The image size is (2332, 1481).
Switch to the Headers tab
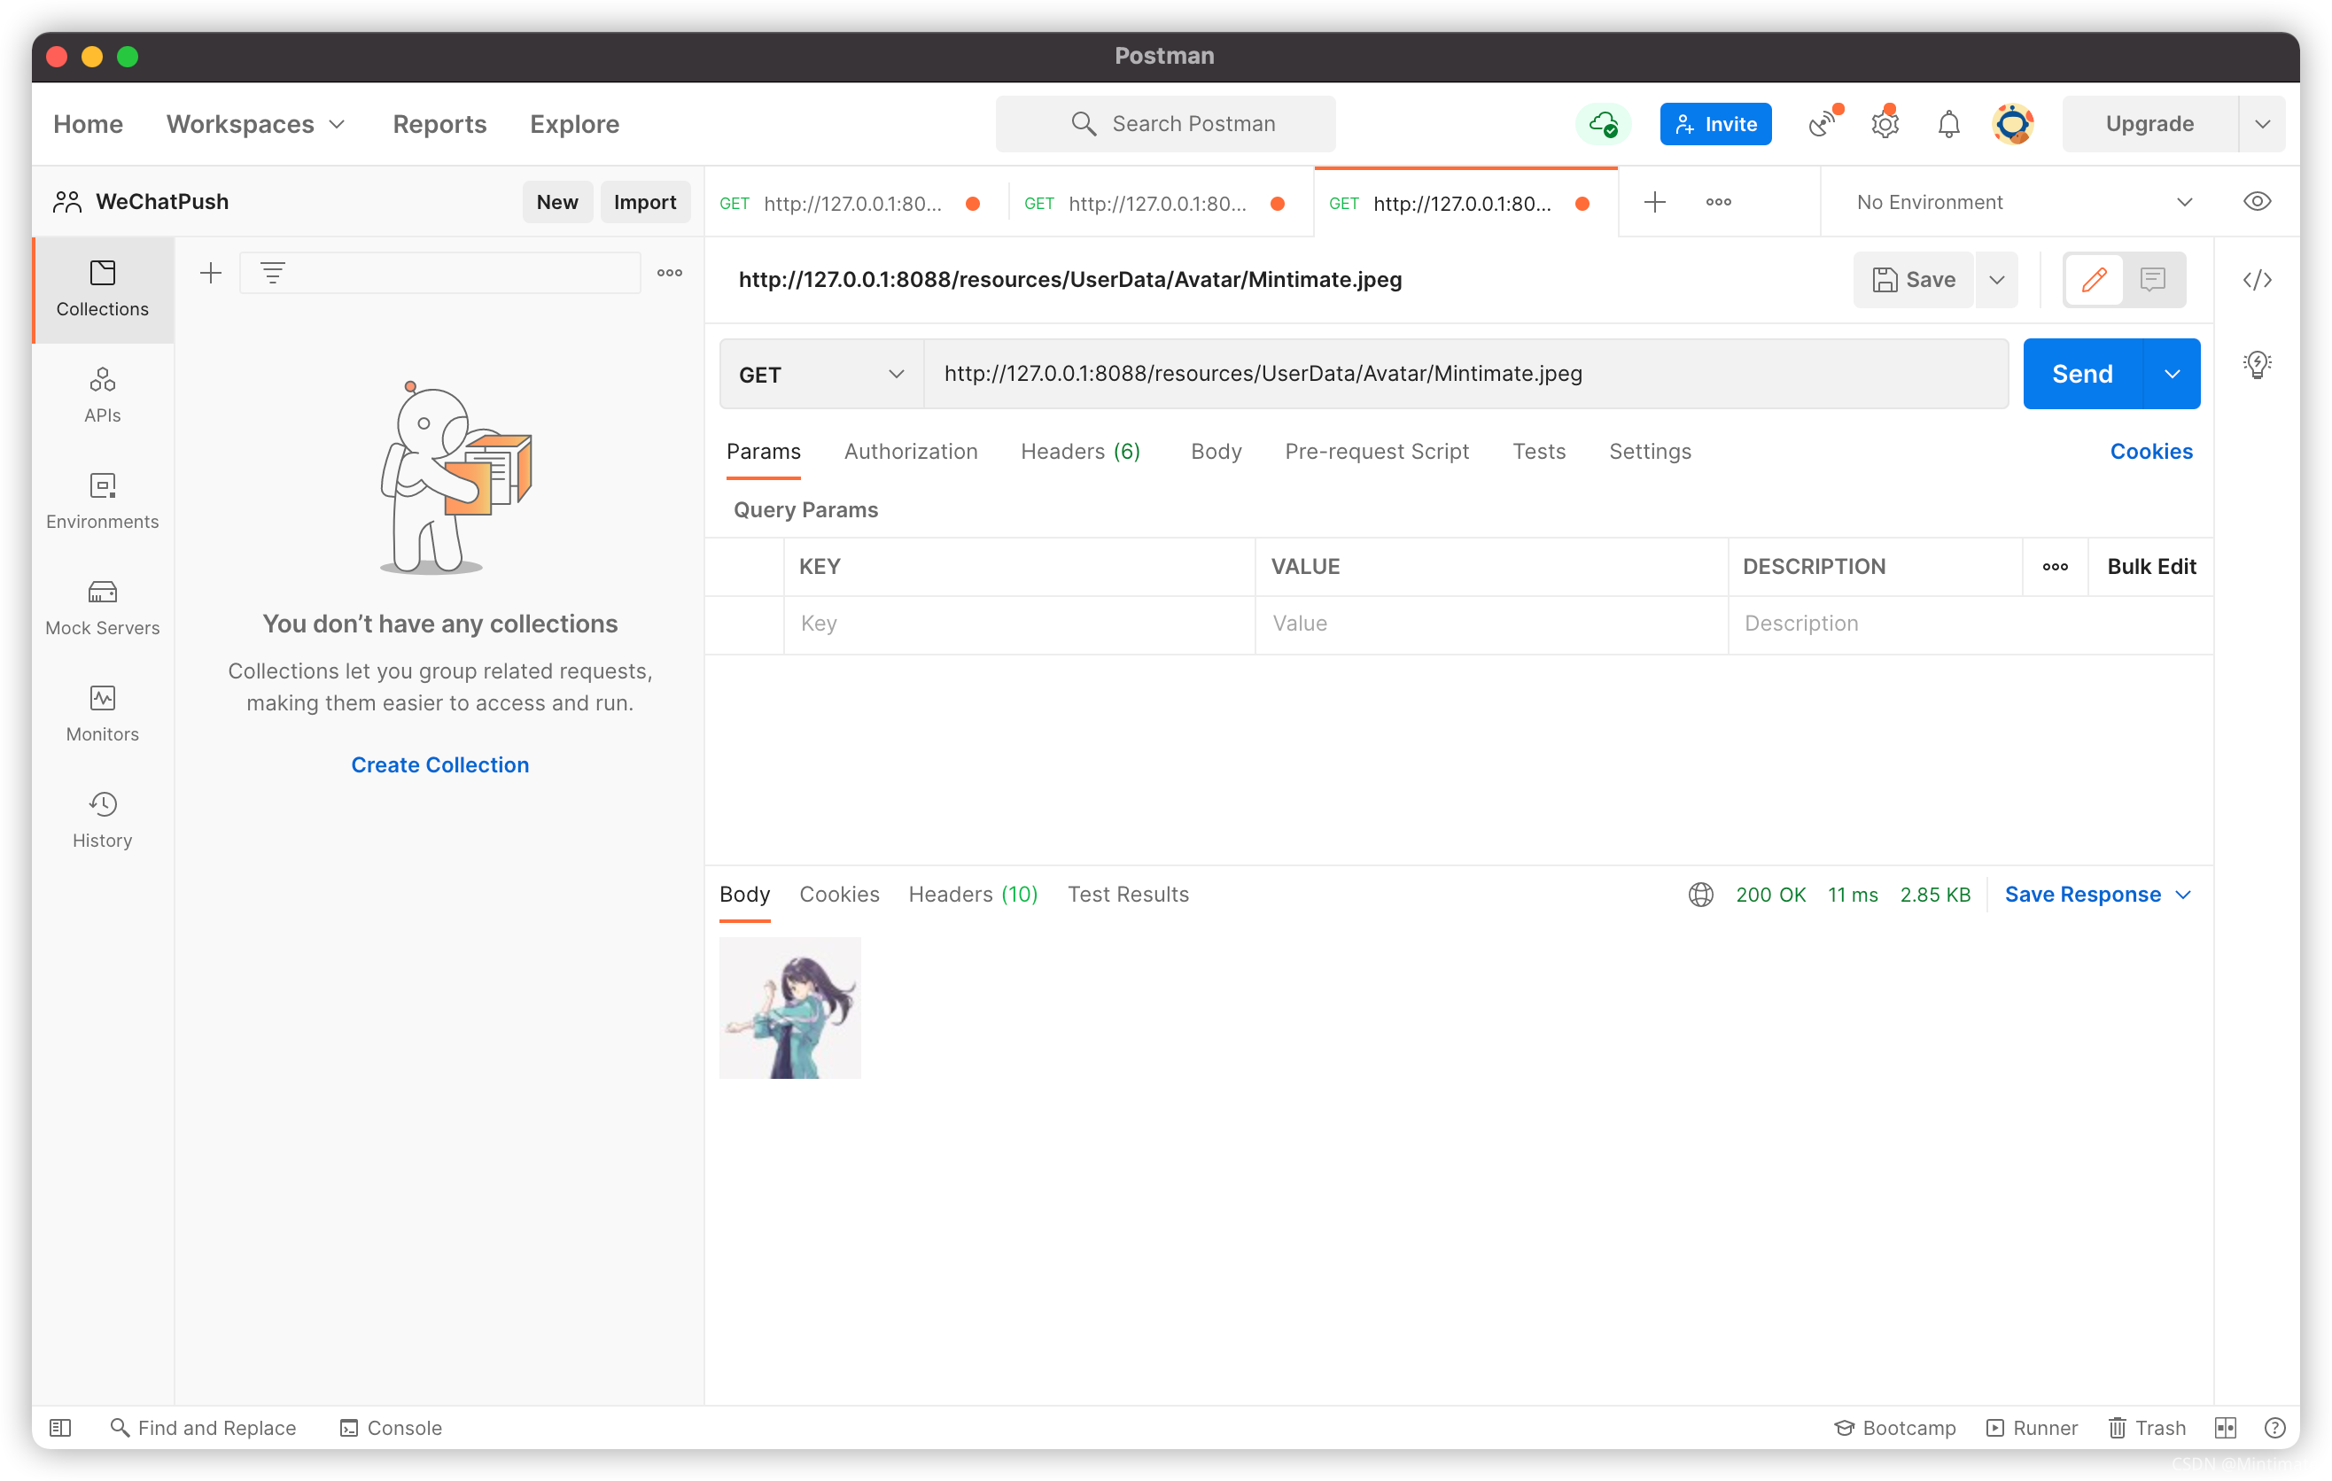click(x=1079, y=450)
